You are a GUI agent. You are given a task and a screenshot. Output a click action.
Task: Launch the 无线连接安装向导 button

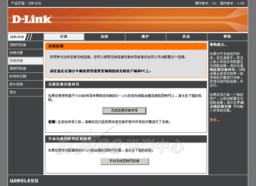click(x=124, y=111)
